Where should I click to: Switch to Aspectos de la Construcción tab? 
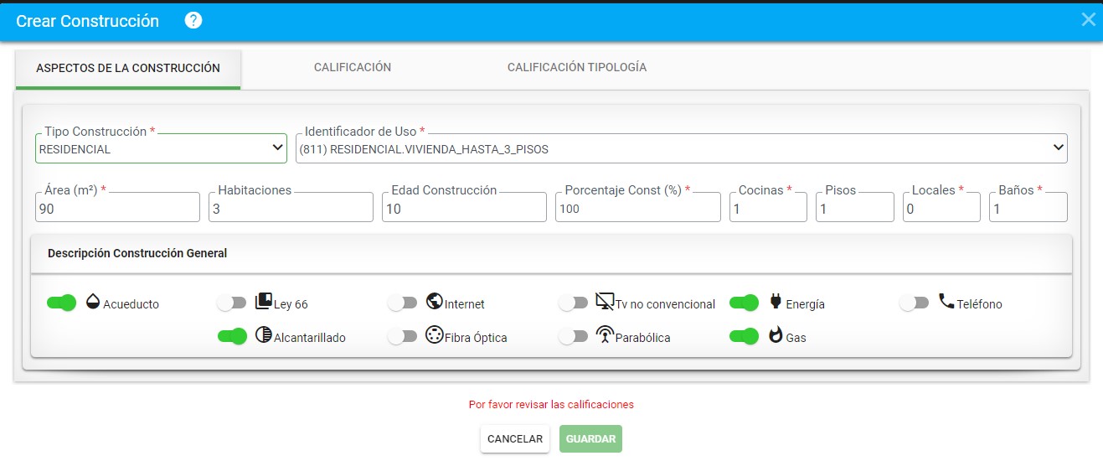pyautogui.click(x=128, y=68)
